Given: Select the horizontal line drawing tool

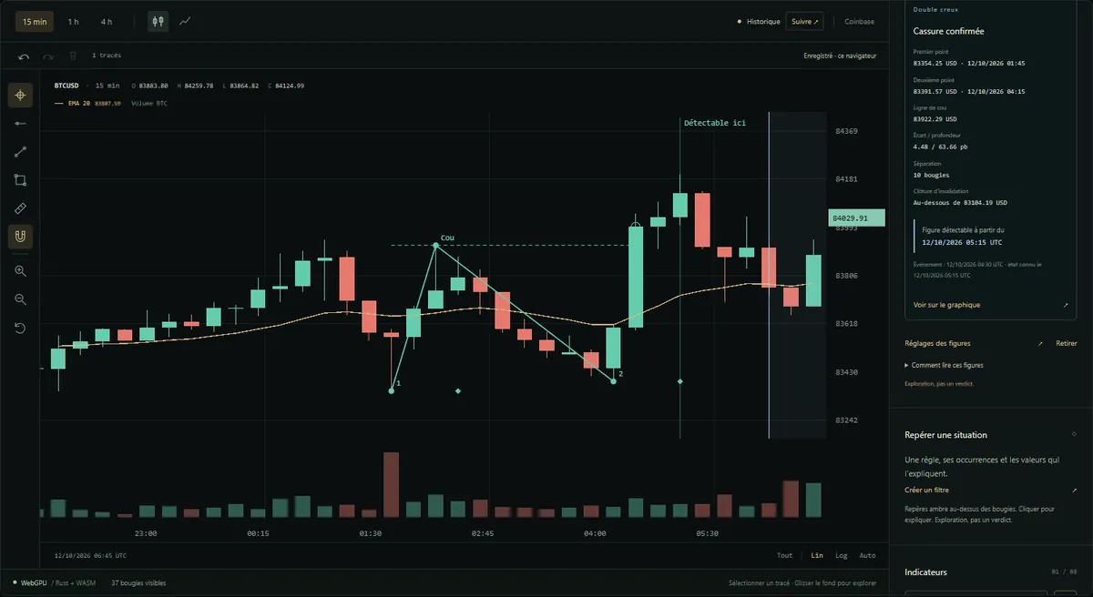Looking at the screenshot, I should [x=20, y=123].
